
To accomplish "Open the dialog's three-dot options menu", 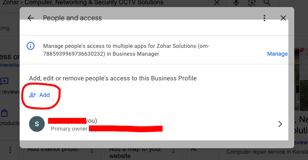I will coord(265,18).
